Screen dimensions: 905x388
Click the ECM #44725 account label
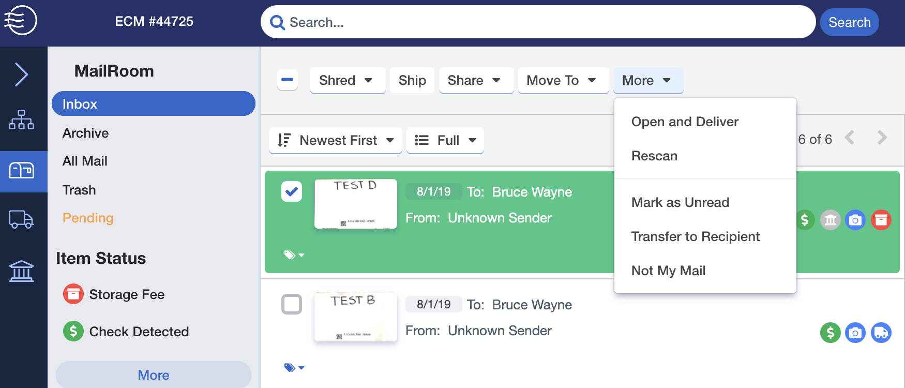154,21
